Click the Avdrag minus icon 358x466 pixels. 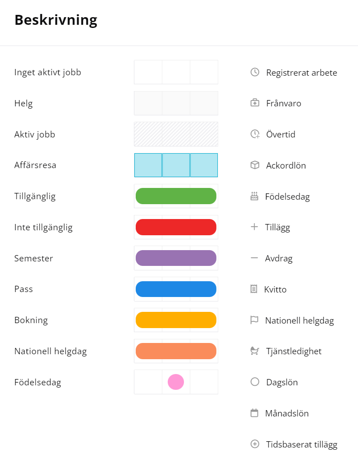pyautogui.click(x=254, y=258)
